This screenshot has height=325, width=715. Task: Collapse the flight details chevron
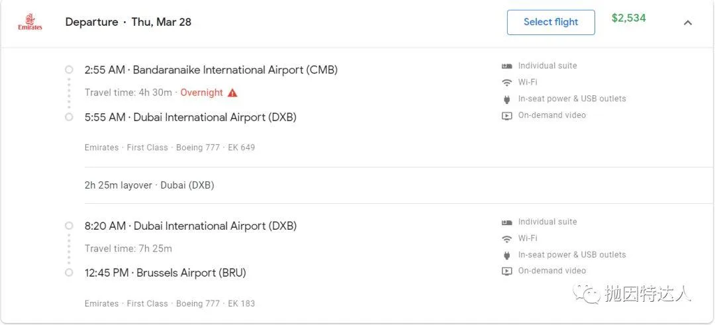[688, 23]
